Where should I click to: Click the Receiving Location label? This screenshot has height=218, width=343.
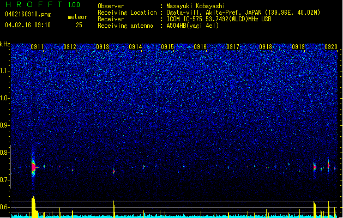[x=127, y=13]
